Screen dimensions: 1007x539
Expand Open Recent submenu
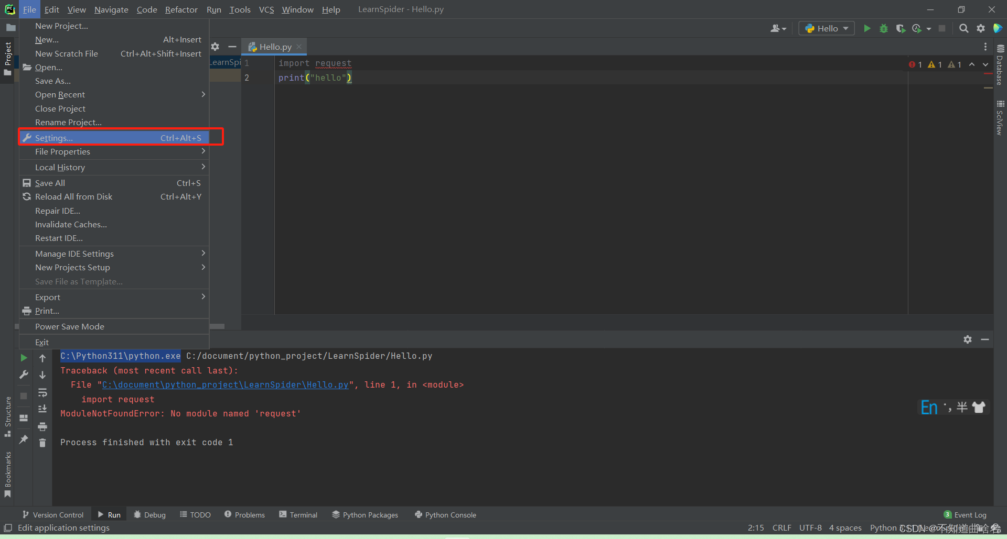coord(114,94)
